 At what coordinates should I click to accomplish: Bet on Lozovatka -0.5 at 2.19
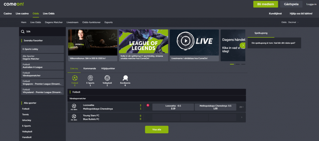[173, 107]
